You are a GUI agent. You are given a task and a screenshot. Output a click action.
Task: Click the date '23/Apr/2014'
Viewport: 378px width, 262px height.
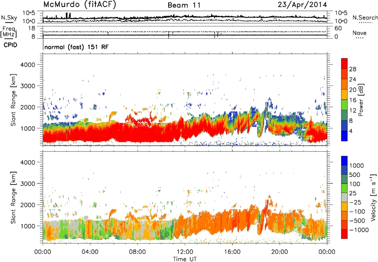[302, 5]
